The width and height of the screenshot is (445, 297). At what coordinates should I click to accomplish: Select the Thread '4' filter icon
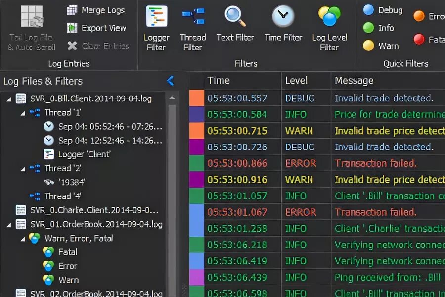coord(35,196)
